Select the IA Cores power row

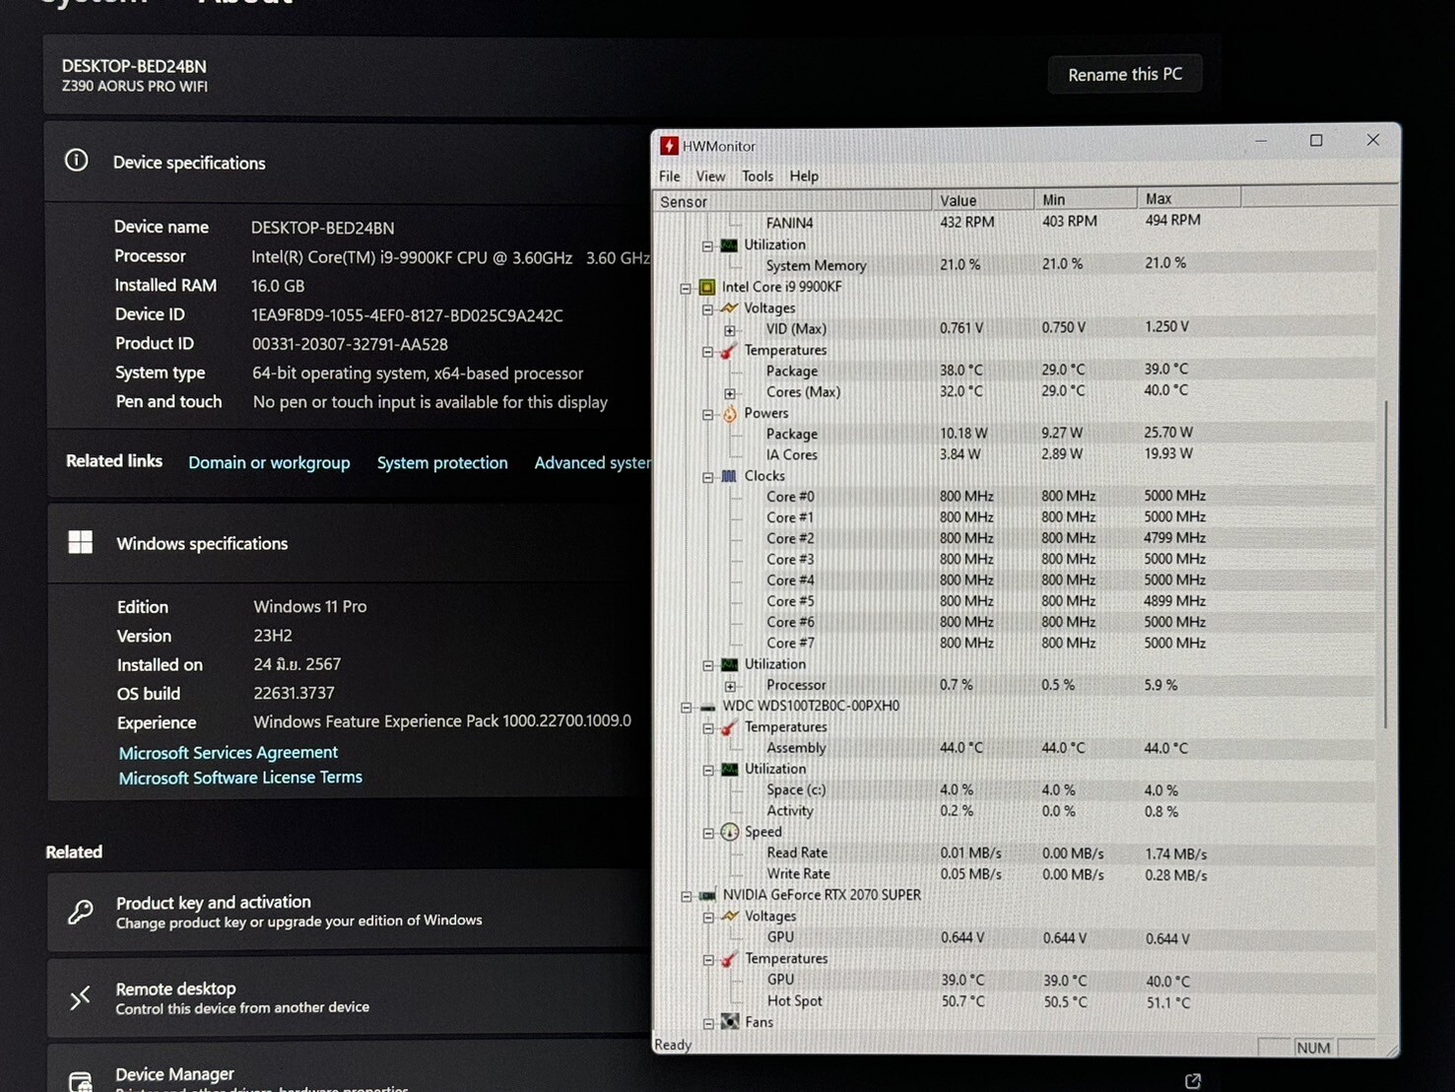tap(1015, 454)
